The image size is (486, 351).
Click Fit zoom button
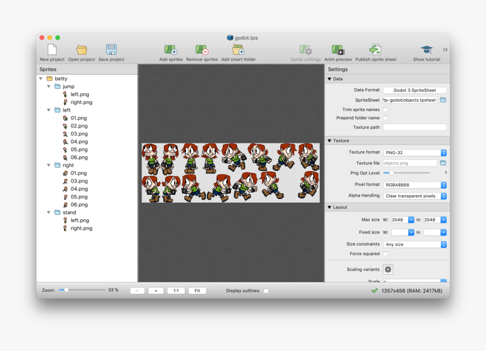pos(197,291)
